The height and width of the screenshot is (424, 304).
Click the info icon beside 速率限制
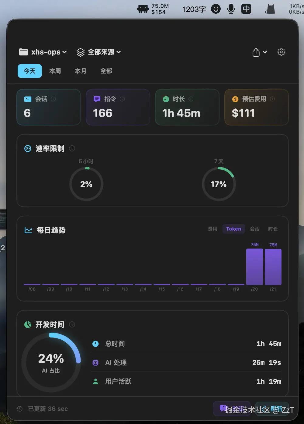pos(72,149)
